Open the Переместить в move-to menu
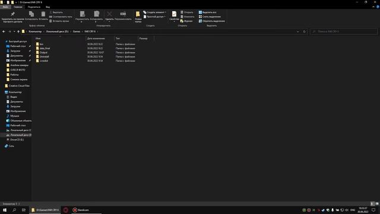 [x=82, y=17]
